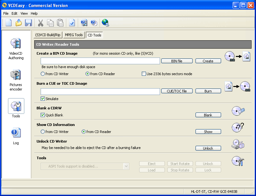
Task: Click the Blank a CDRW heading
Action: 49,108
